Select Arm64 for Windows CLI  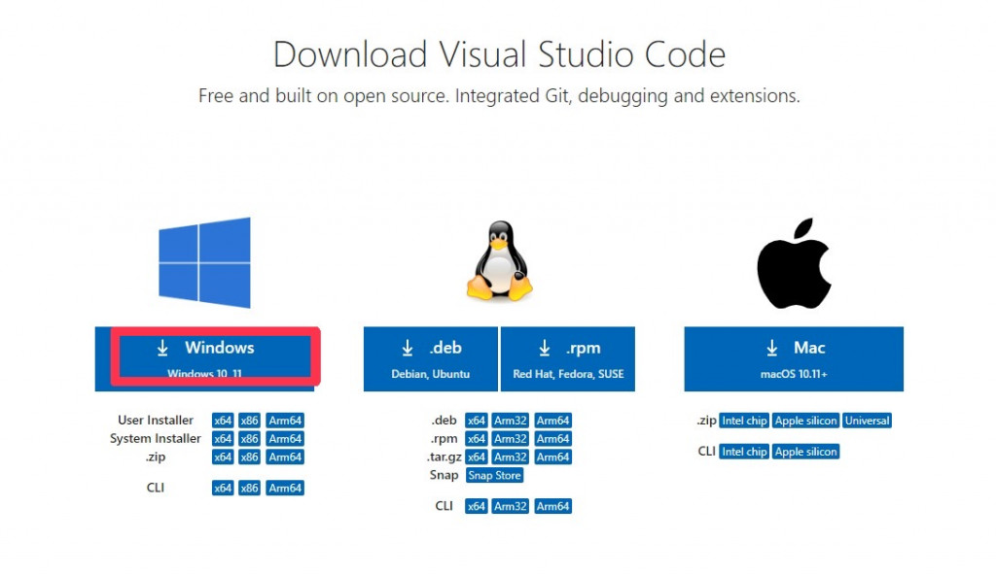click(x=285, y=488)
